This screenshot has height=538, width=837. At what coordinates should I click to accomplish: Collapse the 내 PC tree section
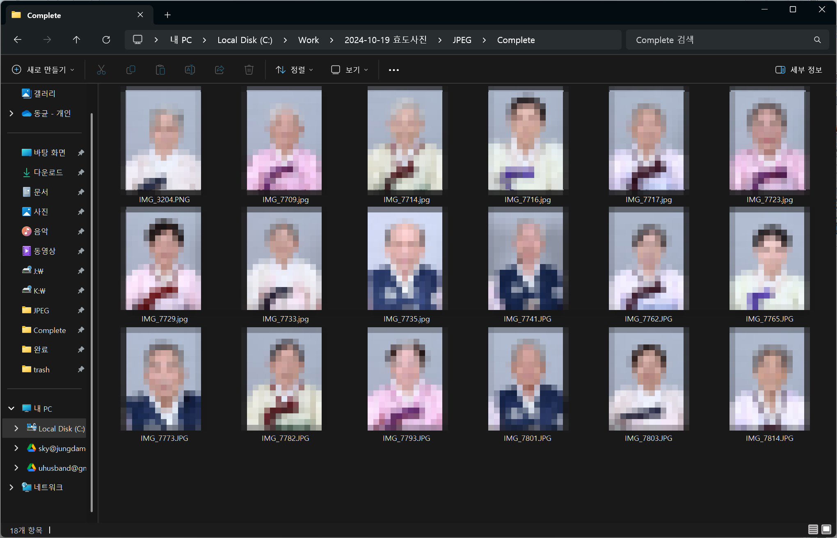tap(11, 408)
